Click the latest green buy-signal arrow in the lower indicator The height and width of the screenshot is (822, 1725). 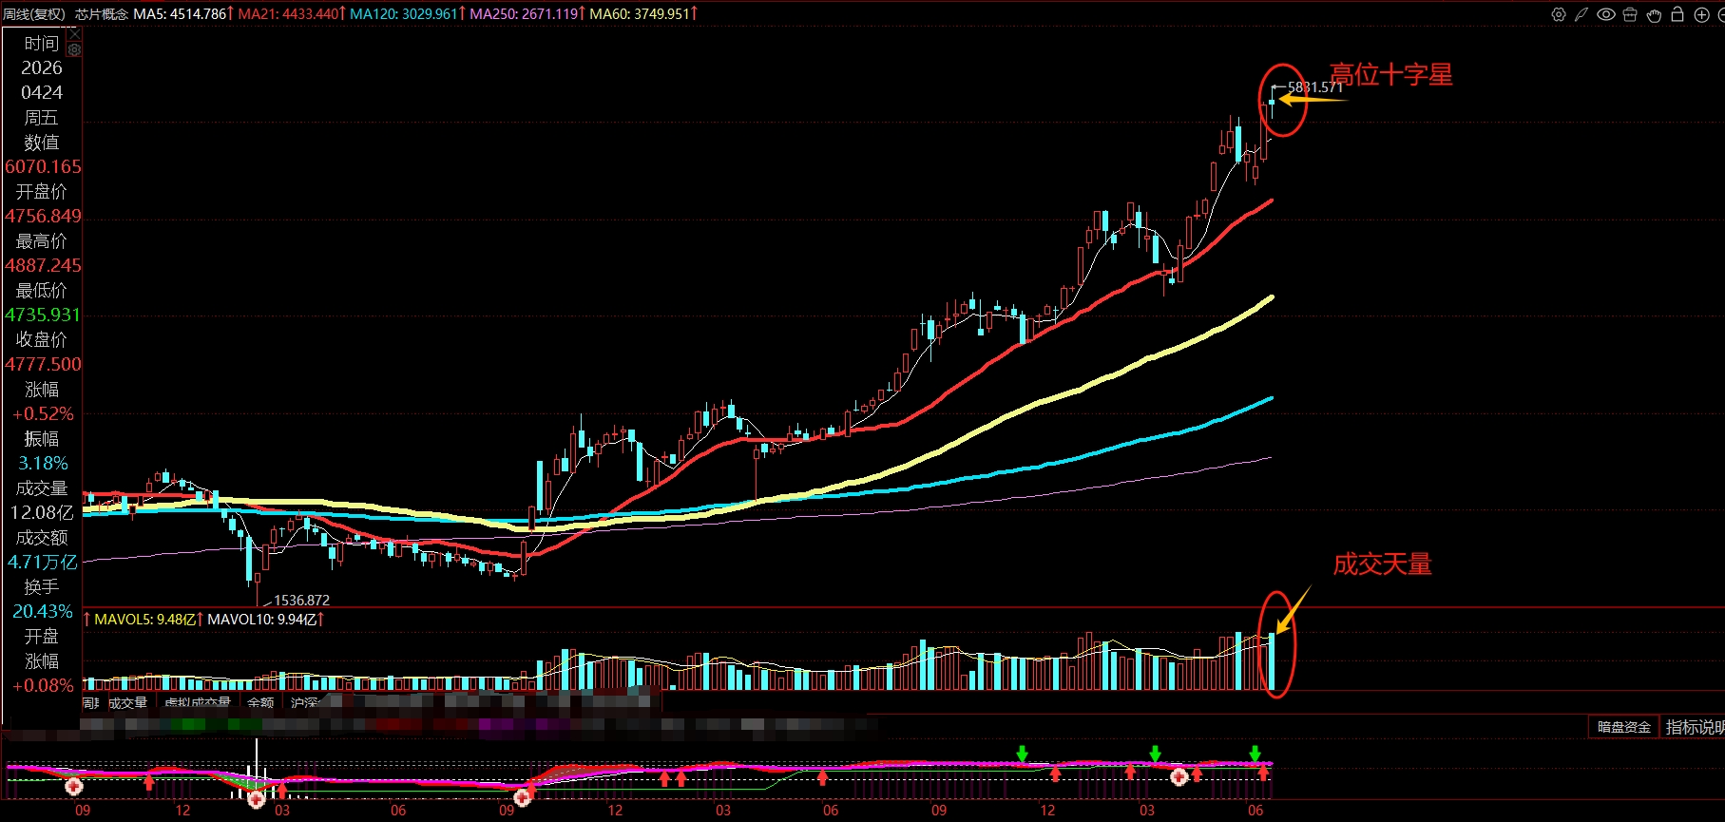tap(1255, 754)
